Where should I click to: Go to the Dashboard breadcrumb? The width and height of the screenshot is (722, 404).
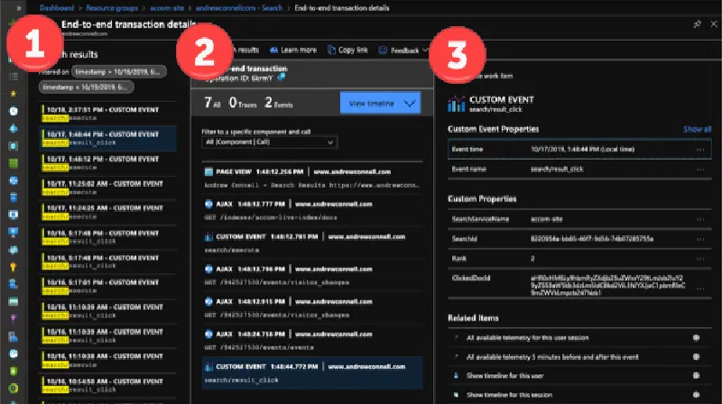57,8
